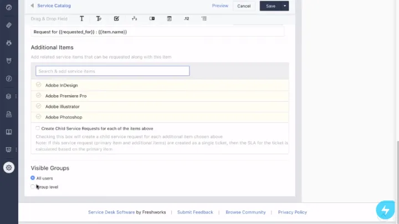Screen dimensions: 399x224
Task: Select the All users radio button
Action: tap(33, 178)
